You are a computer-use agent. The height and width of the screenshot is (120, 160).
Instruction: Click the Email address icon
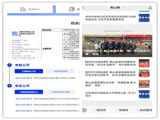pyautogui.click(x=13, y=47)
